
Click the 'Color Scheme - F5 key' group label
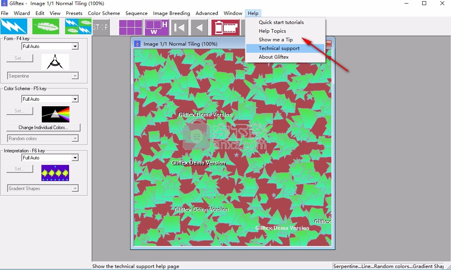coord(25,89)
